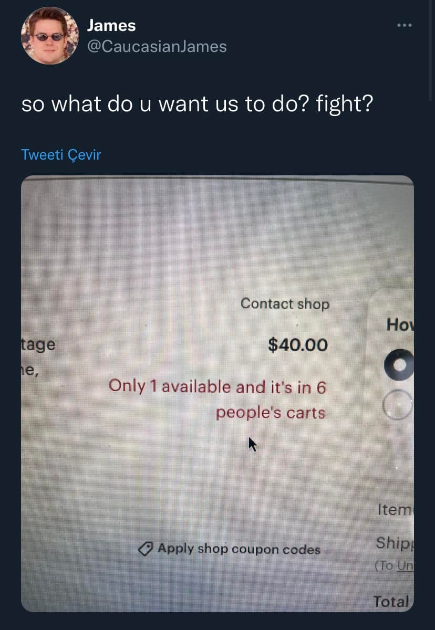
Task: Click the James display name
Action: [111, 25]
